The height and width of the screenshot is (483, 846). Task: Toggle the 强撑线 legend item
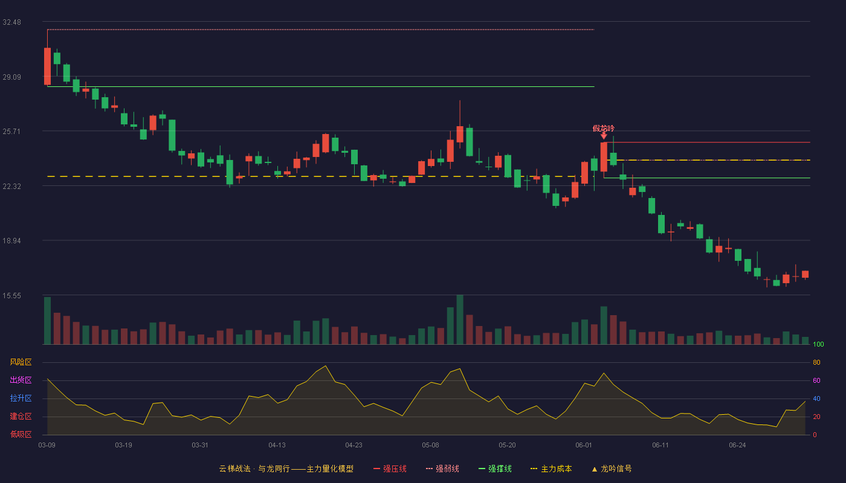495,469
